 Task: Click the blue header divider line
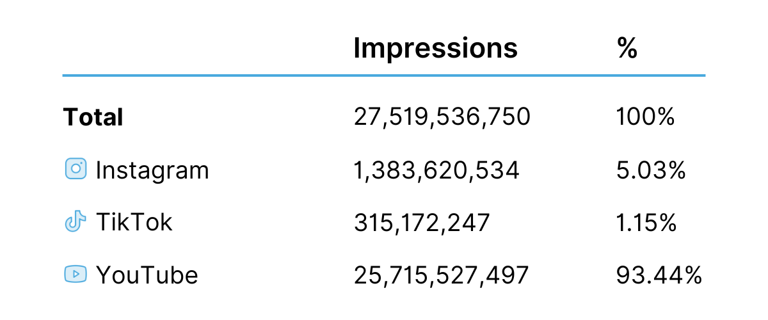click(x=384, y=76)
